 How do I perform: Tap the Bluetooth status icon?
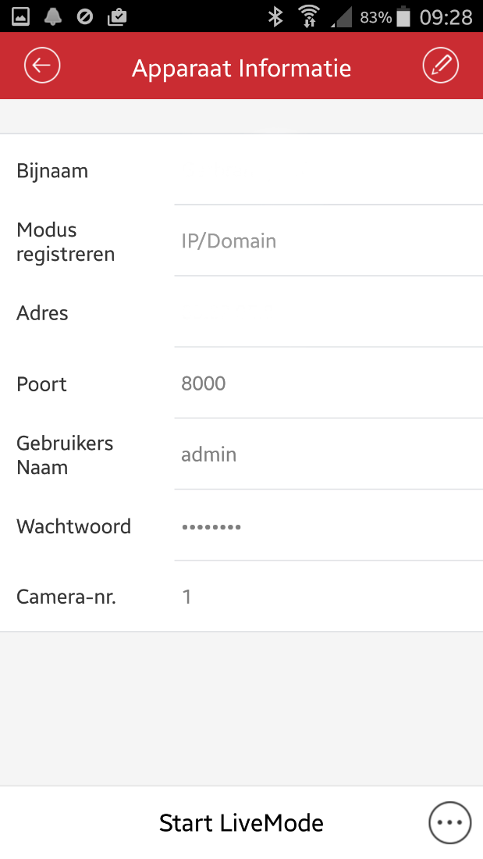point(275,16)
